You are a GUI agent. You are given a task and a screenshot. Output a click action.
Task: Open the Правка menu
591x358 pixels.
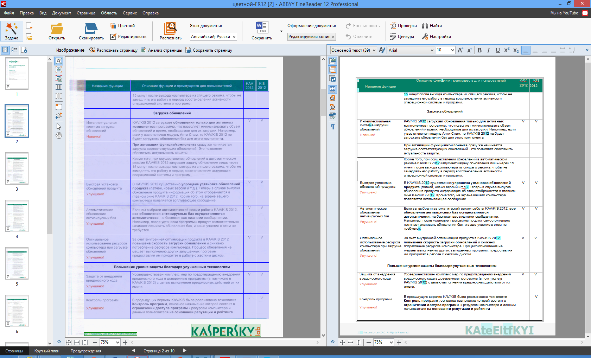click(27, 13)
